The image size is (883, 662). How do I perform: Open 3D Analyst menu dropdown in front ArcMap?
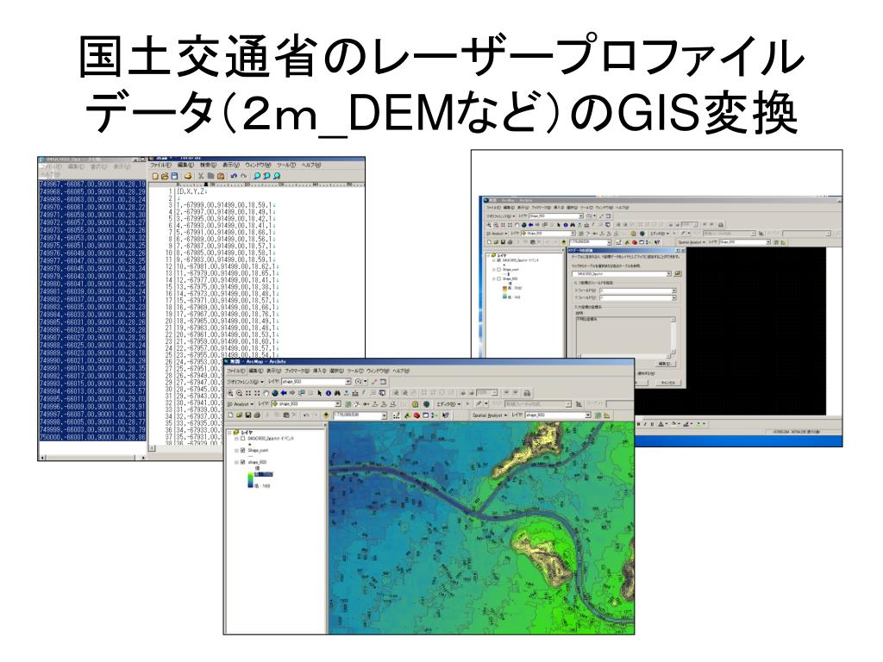(x=240, y=403)
